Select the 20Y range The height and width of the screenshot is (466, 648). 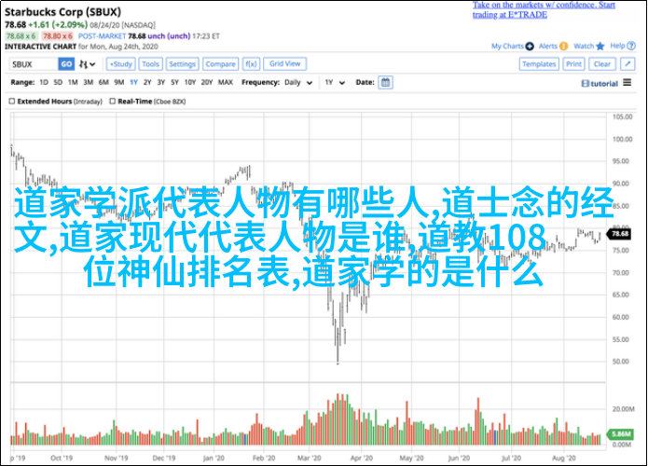tap(207, 82)
